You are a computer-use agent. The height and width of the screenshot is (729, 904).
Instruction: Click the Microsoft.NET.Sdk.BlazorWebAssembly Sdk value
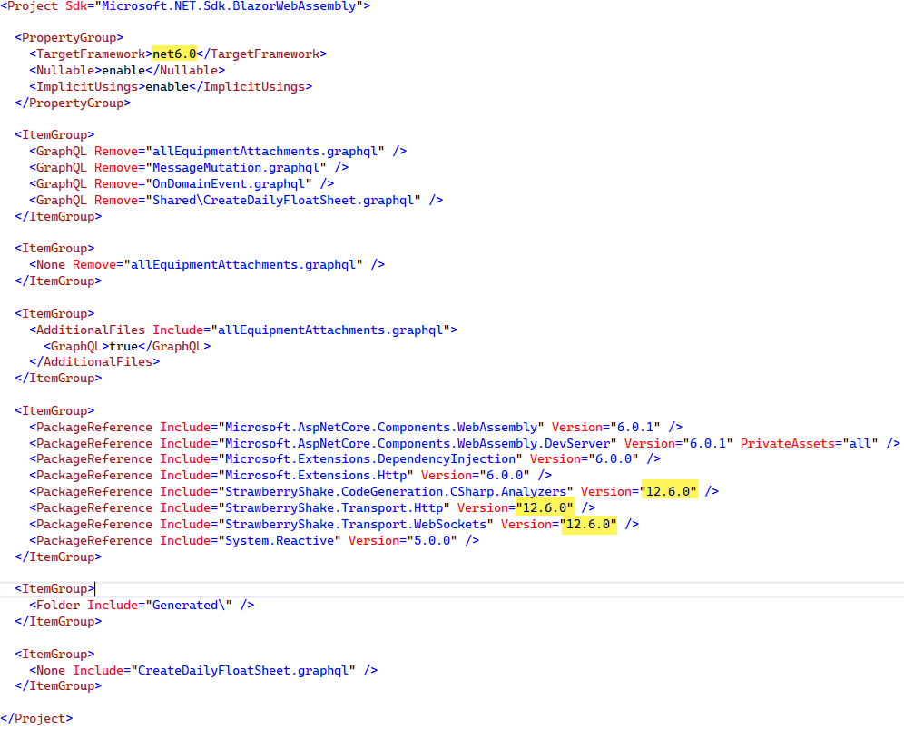(229, 6)
